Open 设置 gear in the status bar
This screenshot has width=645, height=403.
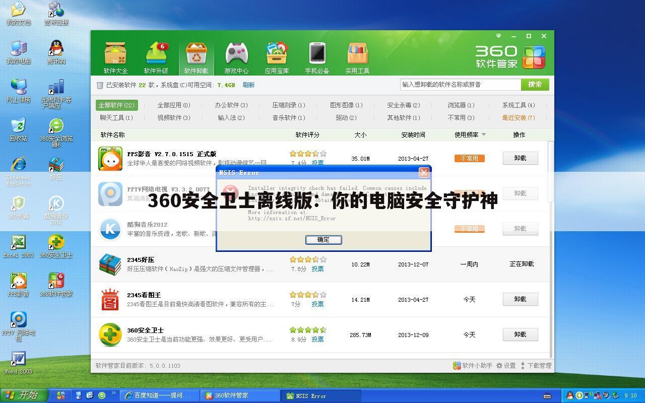tap(506, 366)
